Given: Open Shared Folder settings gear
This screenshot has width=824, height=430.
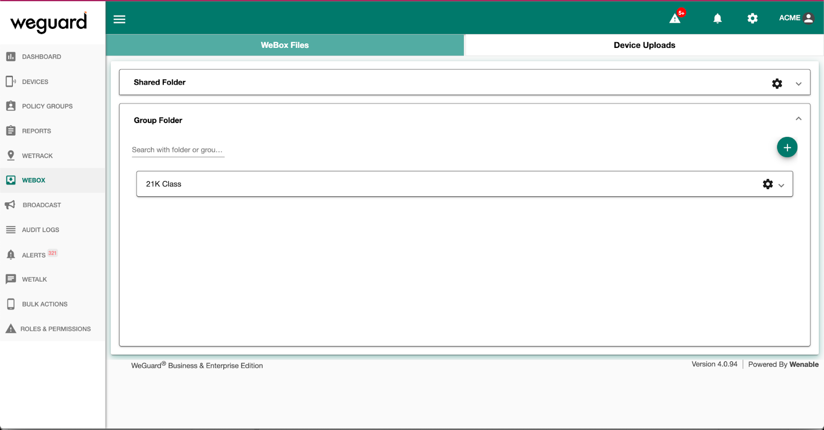Looking at the screenshot, I should coord(777,83).
